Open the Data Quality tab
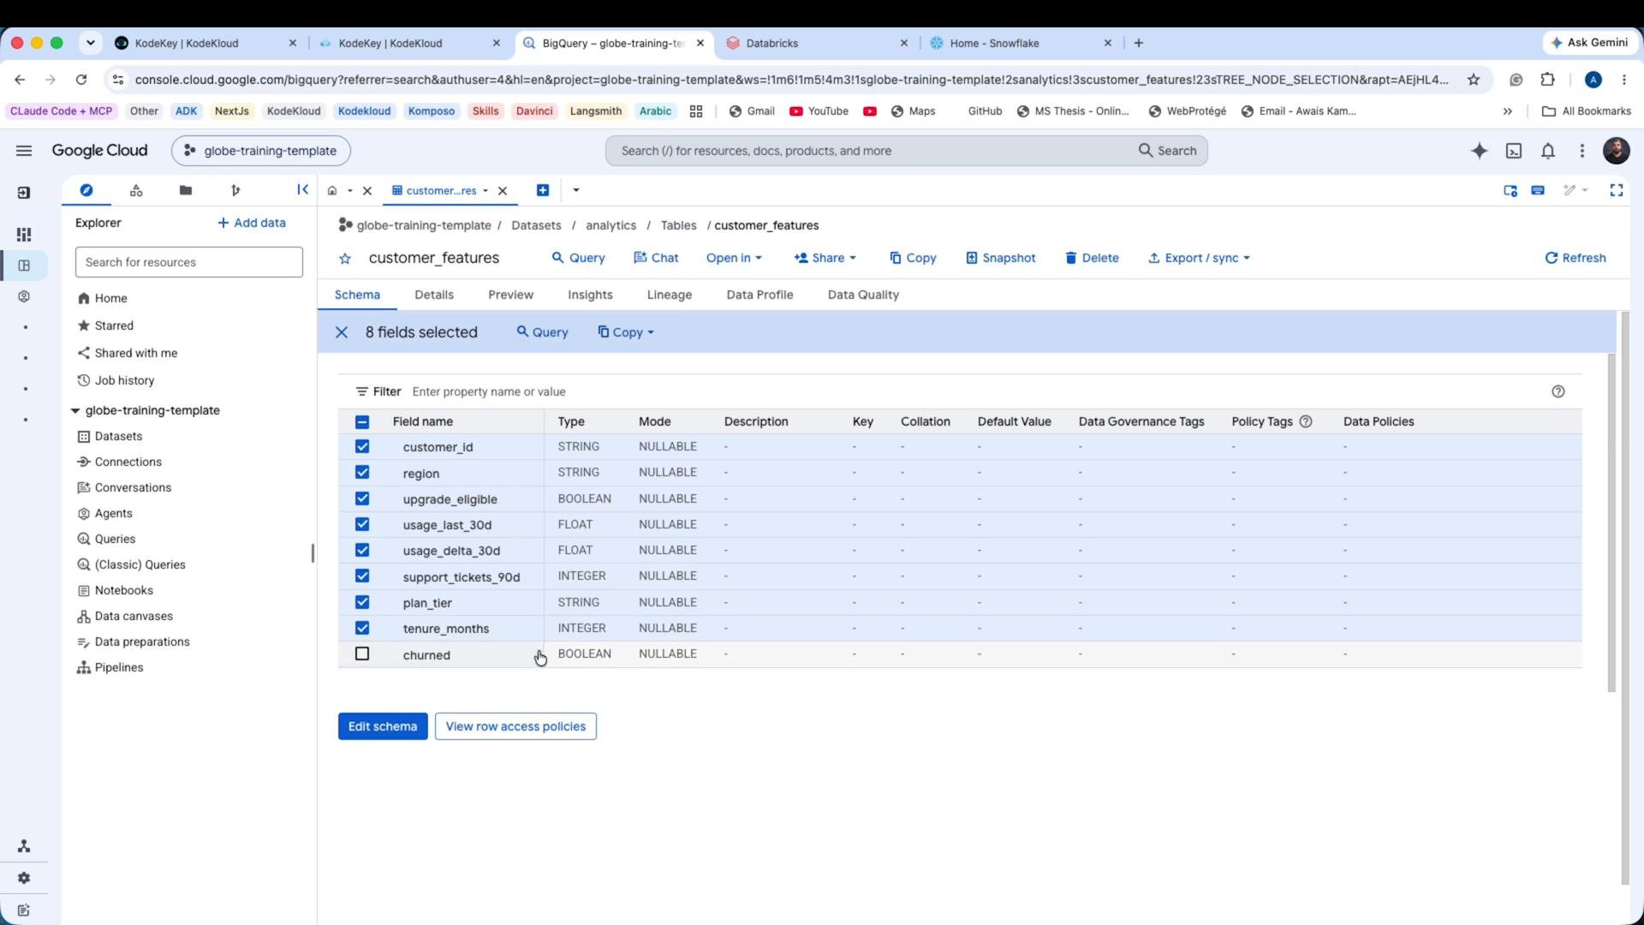Viewport: 1644px width, 925px height. (863, 295)
